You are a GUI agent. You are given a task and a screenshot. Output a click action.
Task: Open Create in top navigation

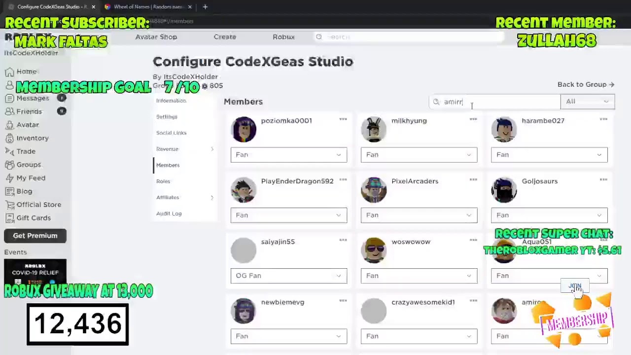225,37
